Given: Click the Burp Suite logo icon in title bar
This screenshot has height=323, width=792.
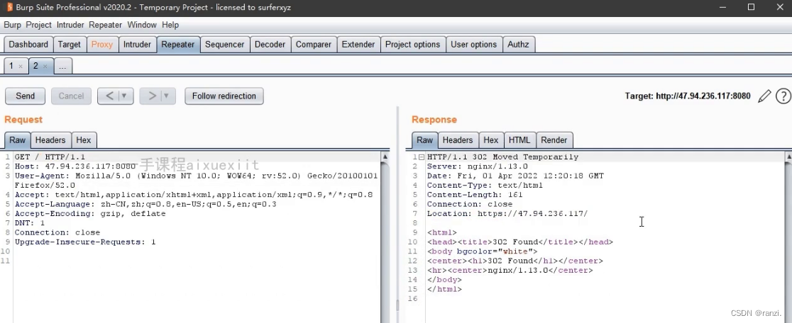Looking at the screenshot, I should point(10,8).
